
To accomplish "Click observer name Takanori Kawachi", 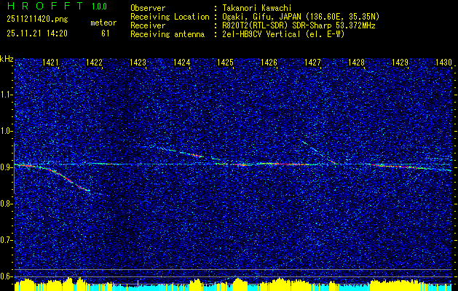I will click(x=256, y=8).
